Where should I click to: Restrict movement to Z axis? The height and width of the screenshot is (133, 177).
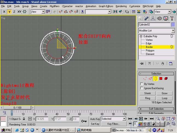pyautogui.click(x=14, y=12)
